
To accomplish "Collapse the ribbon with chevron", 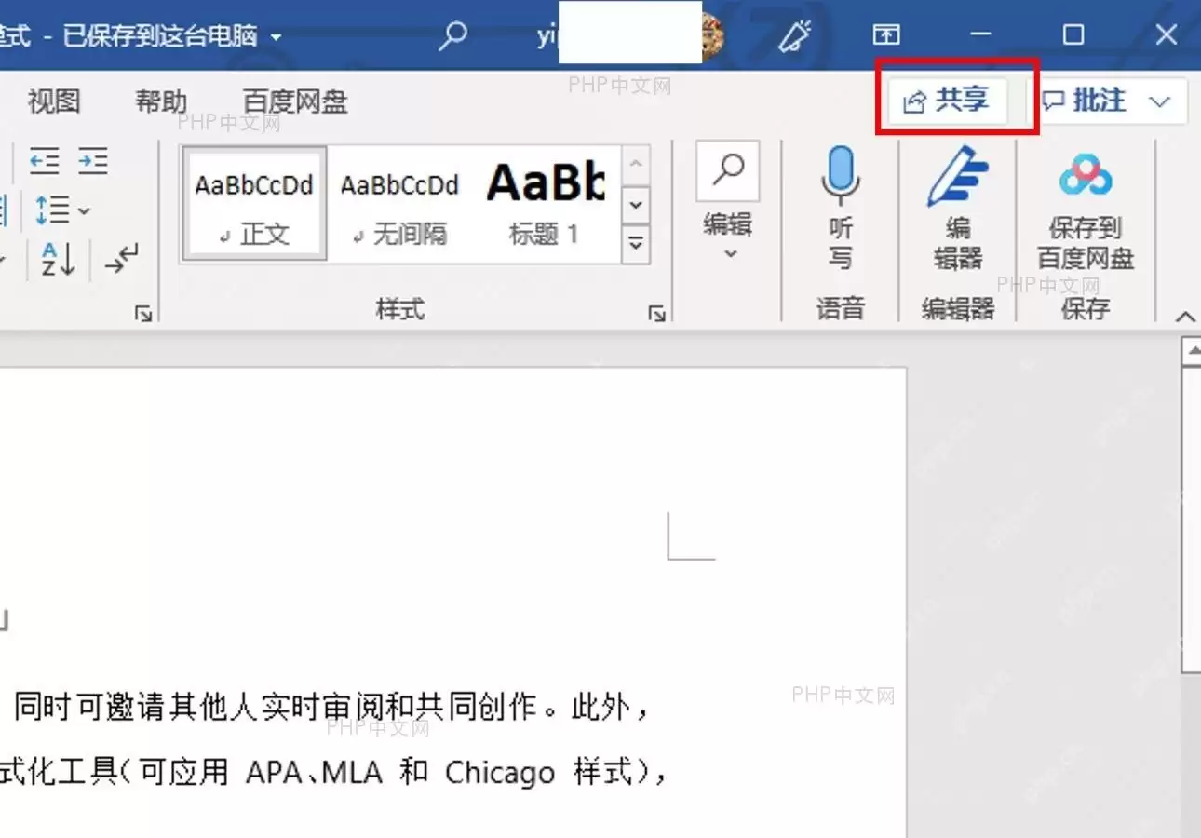I will [1185, 318].
